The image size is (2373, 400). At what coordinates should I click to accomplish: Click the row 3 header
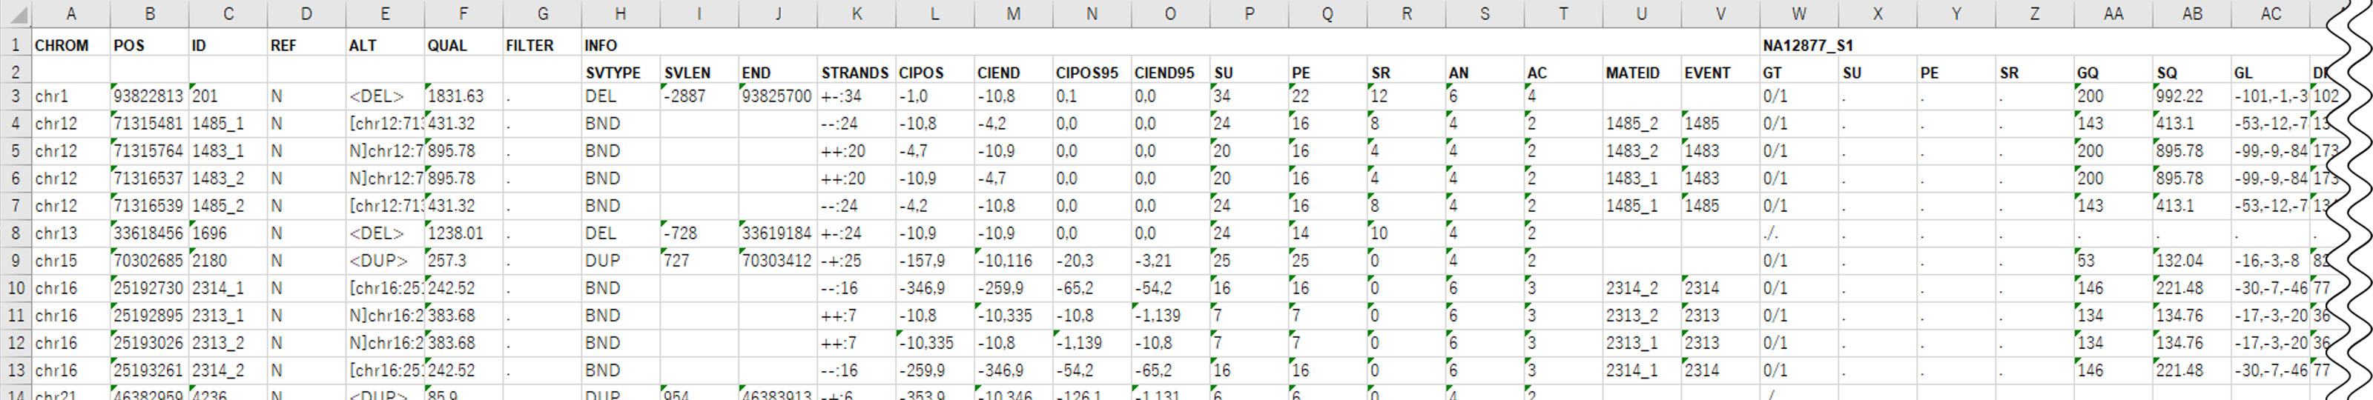point(15,96)
